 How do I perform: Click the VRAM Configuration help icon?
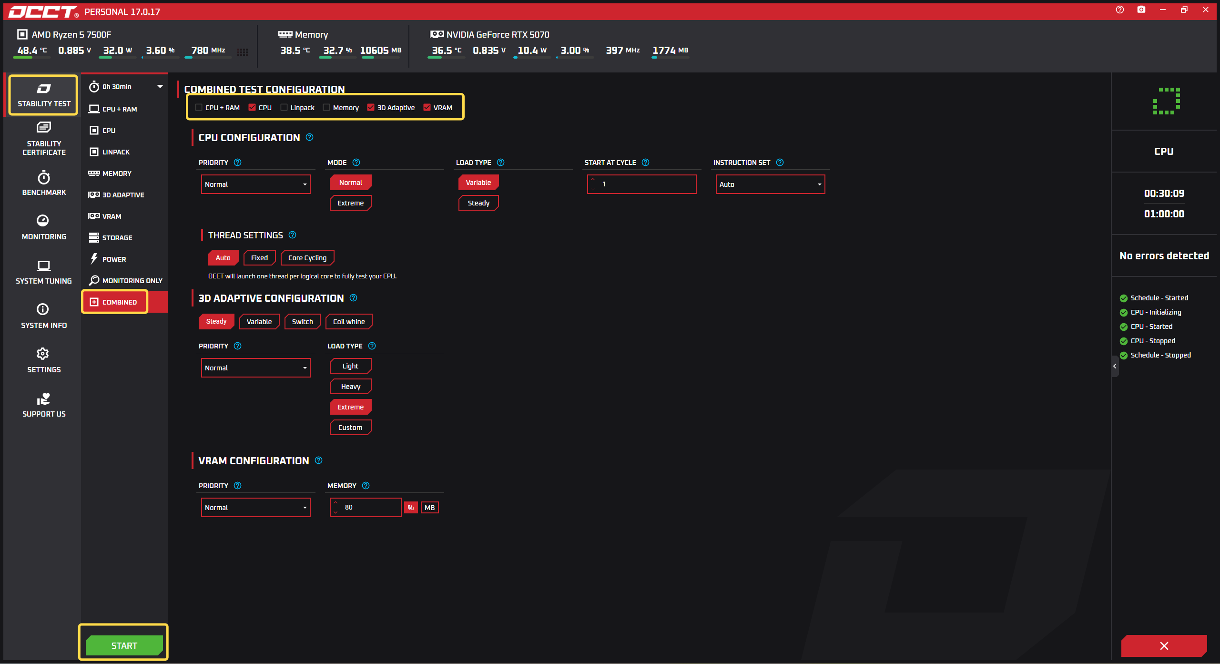click(x=319, y=460)
